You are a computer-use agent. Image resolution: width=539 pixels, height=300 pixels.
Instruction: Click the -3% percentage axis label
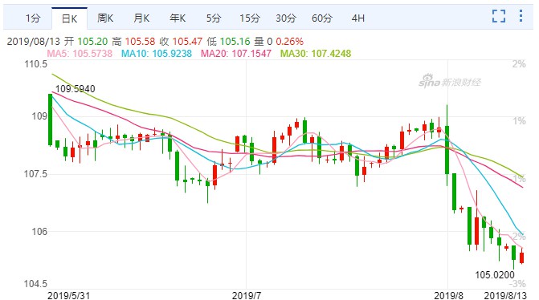coord(517,284)
